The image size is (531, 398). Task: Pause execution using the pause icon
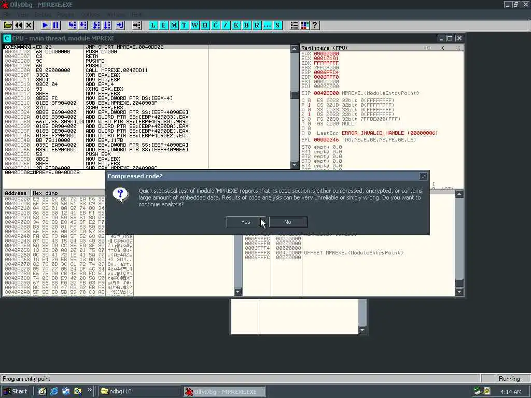56,25
